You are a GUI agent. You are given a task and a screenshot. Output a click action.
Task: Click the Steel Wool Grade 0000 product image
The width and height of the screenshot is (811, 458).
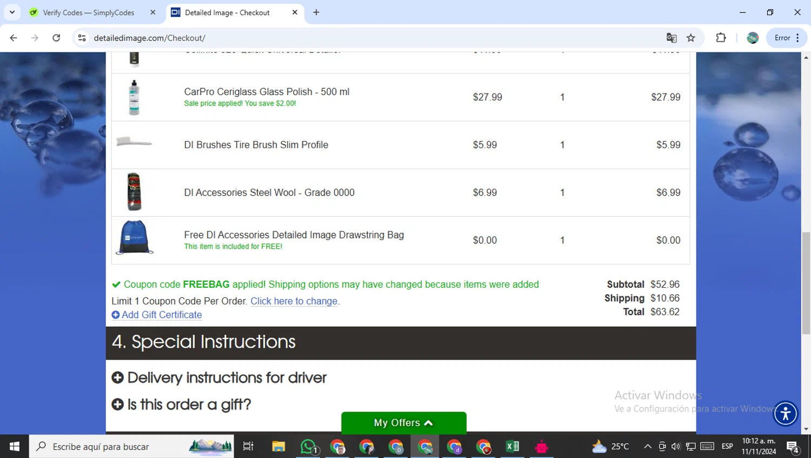point(134,192)
